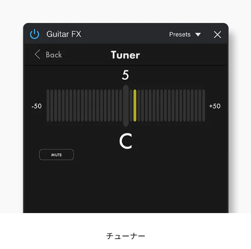Click the leftmost bar of tuner meter
251x249 pixels.
pyautogui.click(x=48, y=105)
